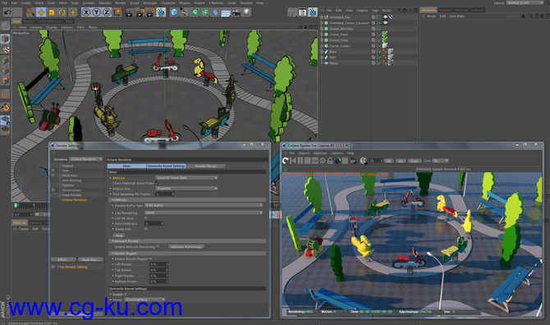Click the Gsph button in Octane viewer
The width and height of the screenshot is (550, 325).
[x=415, y=161]
